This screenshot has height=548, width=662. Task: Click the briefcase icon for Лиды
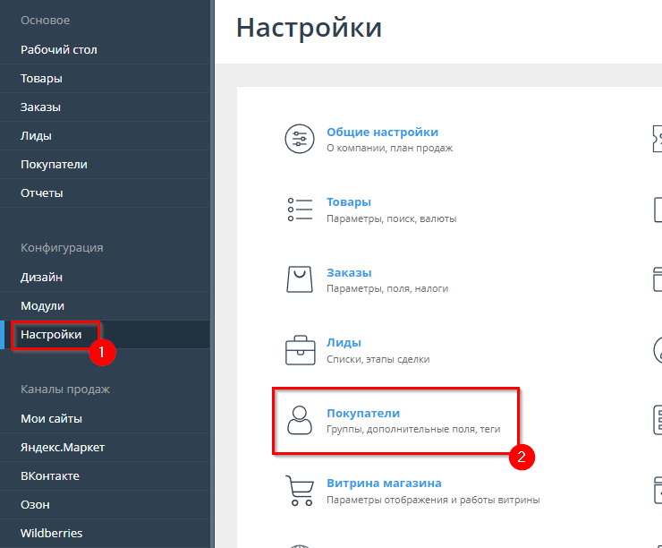click(x=301, y=350)
